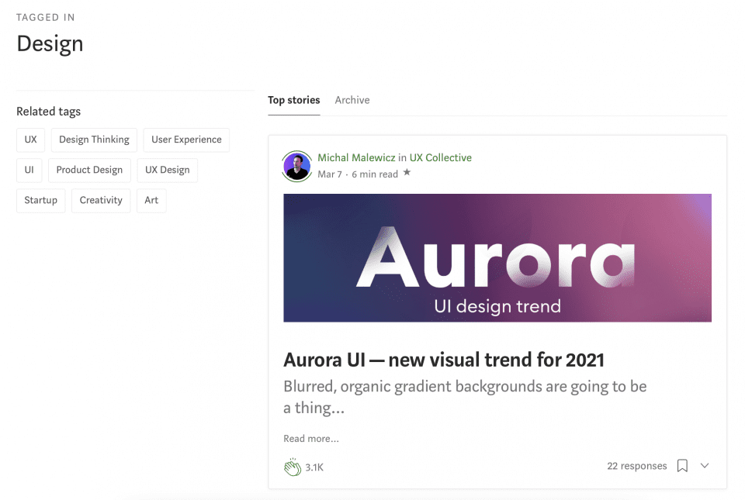
Task: Click the Read more link
Action: 310,438
